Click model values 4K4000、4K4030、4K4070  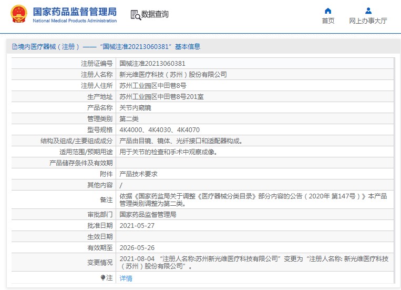click(160, 129)
